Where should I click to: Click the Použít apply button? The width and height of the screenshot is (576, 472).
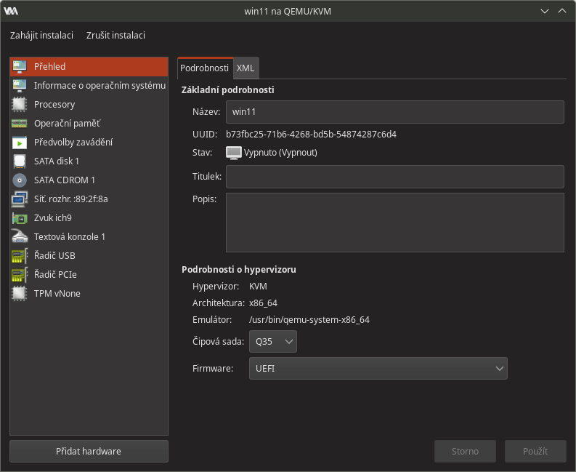tap(535, 451)
